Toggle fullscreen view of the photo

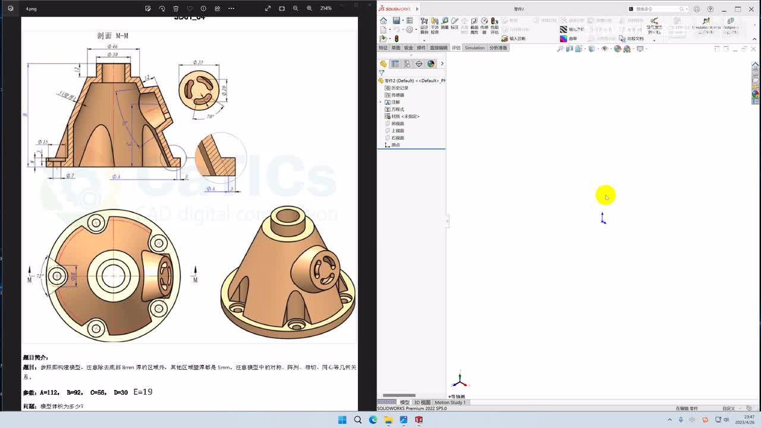[268, 8]
